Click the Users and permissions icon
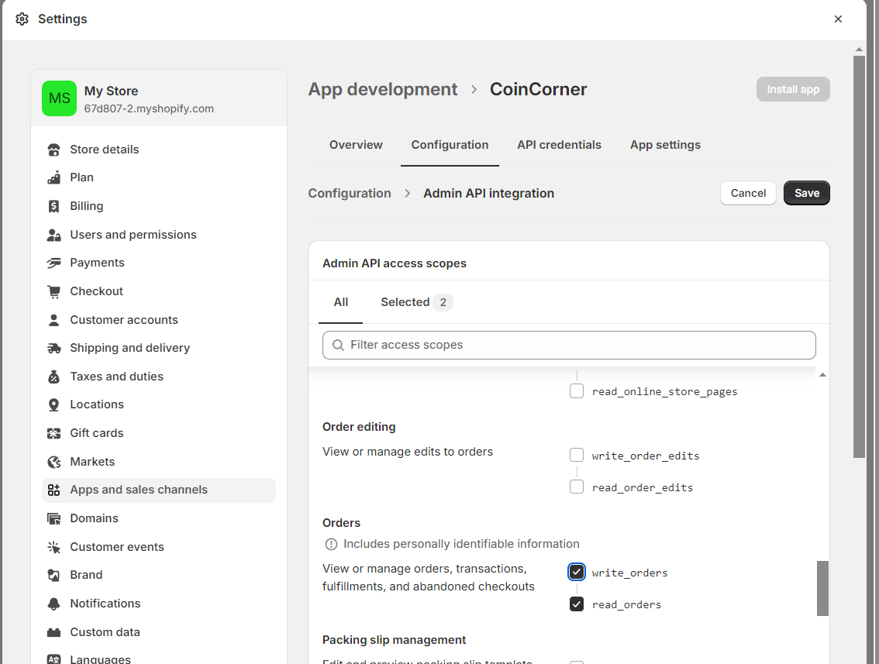The width and height of the screenshot is (879, 664). [53, 235]
